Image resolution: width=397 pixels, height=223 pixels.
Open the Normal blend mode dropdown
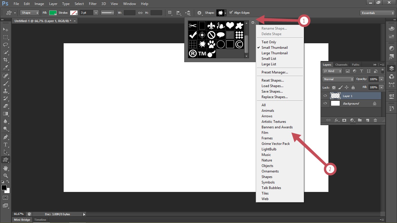(x=338, y=79)
